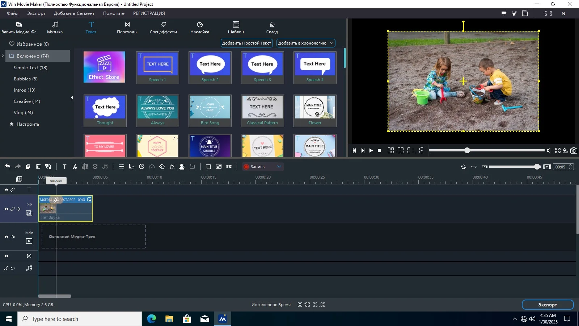The image size is (579, 326).
Task: Open the Запись dropdown arrow
Action: (x=279, y=167)
